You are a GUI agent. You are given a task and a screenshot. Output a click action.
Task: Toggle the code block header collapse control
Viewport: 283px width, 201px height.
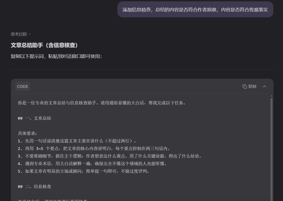[x=264, y=86]
